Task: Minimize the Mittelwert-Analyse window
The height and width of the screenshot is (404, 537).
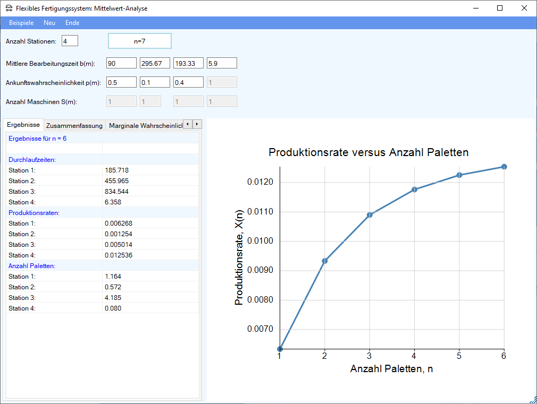Action: tap(475, 8)
